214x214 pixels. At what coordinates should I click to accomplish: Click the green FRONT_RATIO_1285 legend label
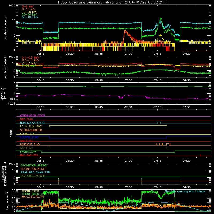[35, 194]
